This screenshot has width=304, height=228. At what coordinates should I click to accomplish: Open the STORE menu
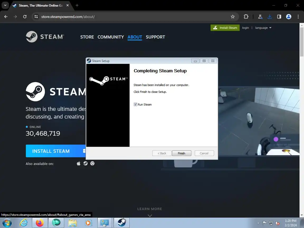(87, 37)
